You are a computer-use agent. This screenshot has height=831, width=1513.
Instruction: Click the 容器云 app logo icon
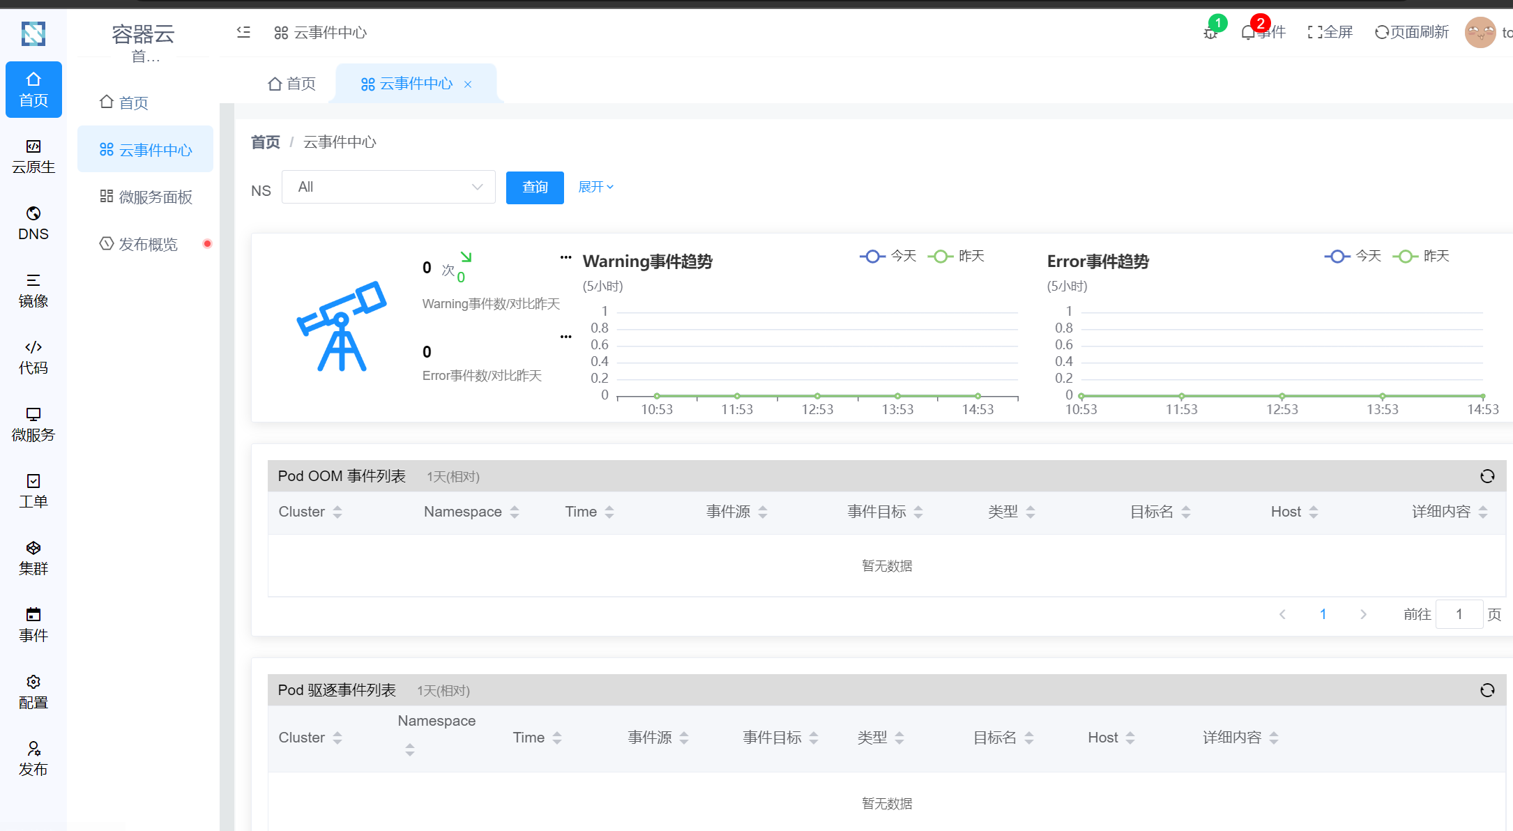point(33,33)
